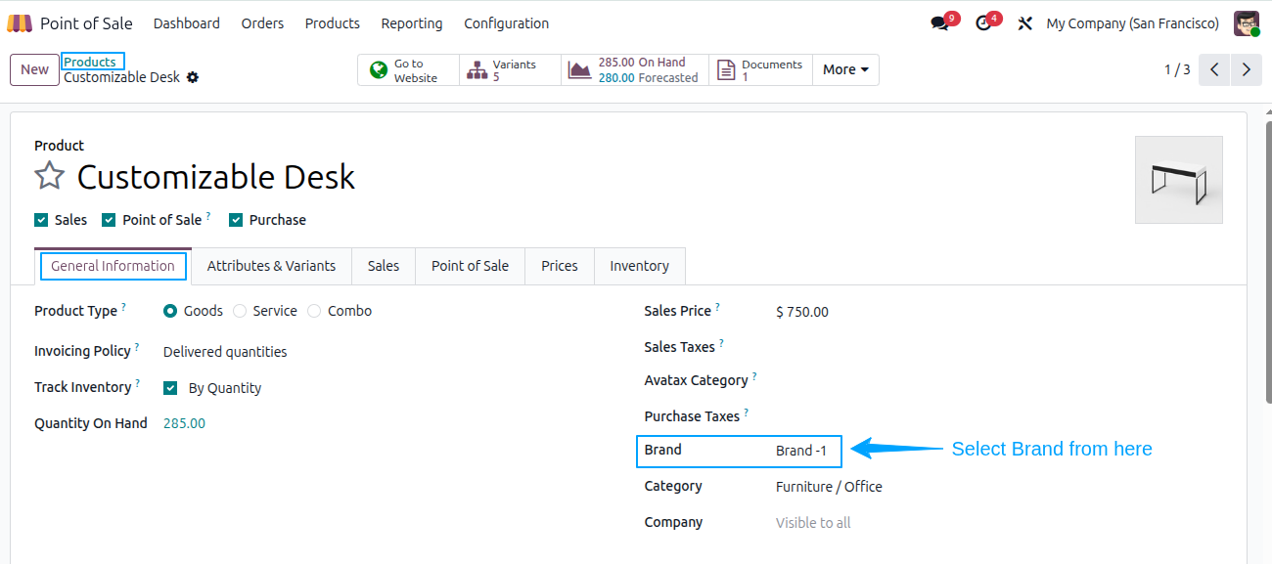Expand the More dropdown
The height and width of the screenshot is (564, 1272).
coord(845,70)
